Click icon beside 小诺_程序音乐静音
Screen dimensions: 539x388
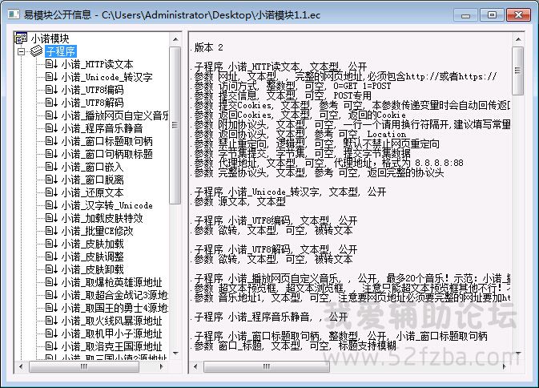pos(51,128)
